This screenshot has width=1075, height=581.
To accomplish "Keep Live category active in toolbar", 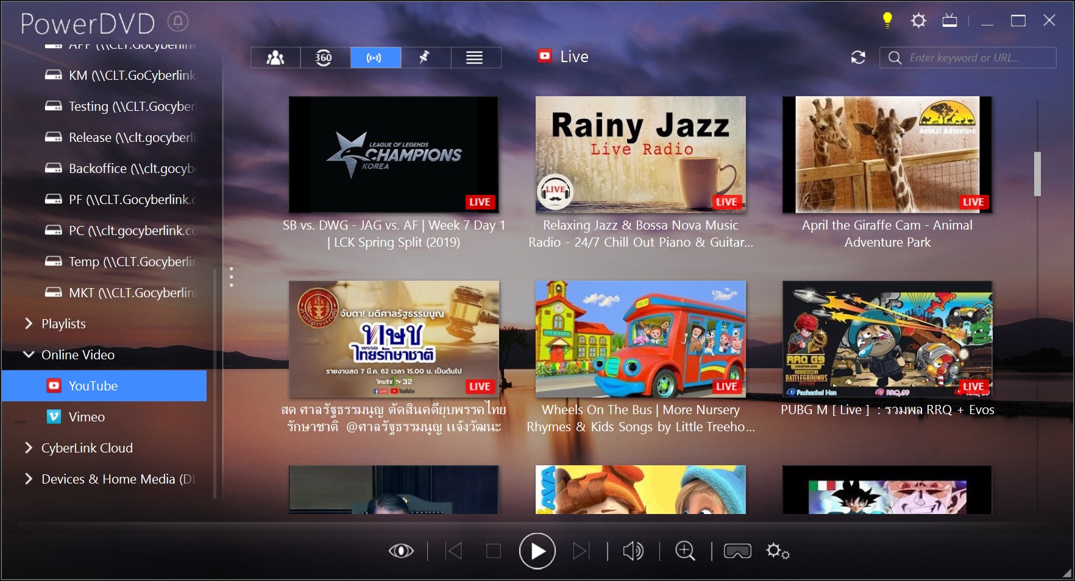I will [x=375, y=57].
